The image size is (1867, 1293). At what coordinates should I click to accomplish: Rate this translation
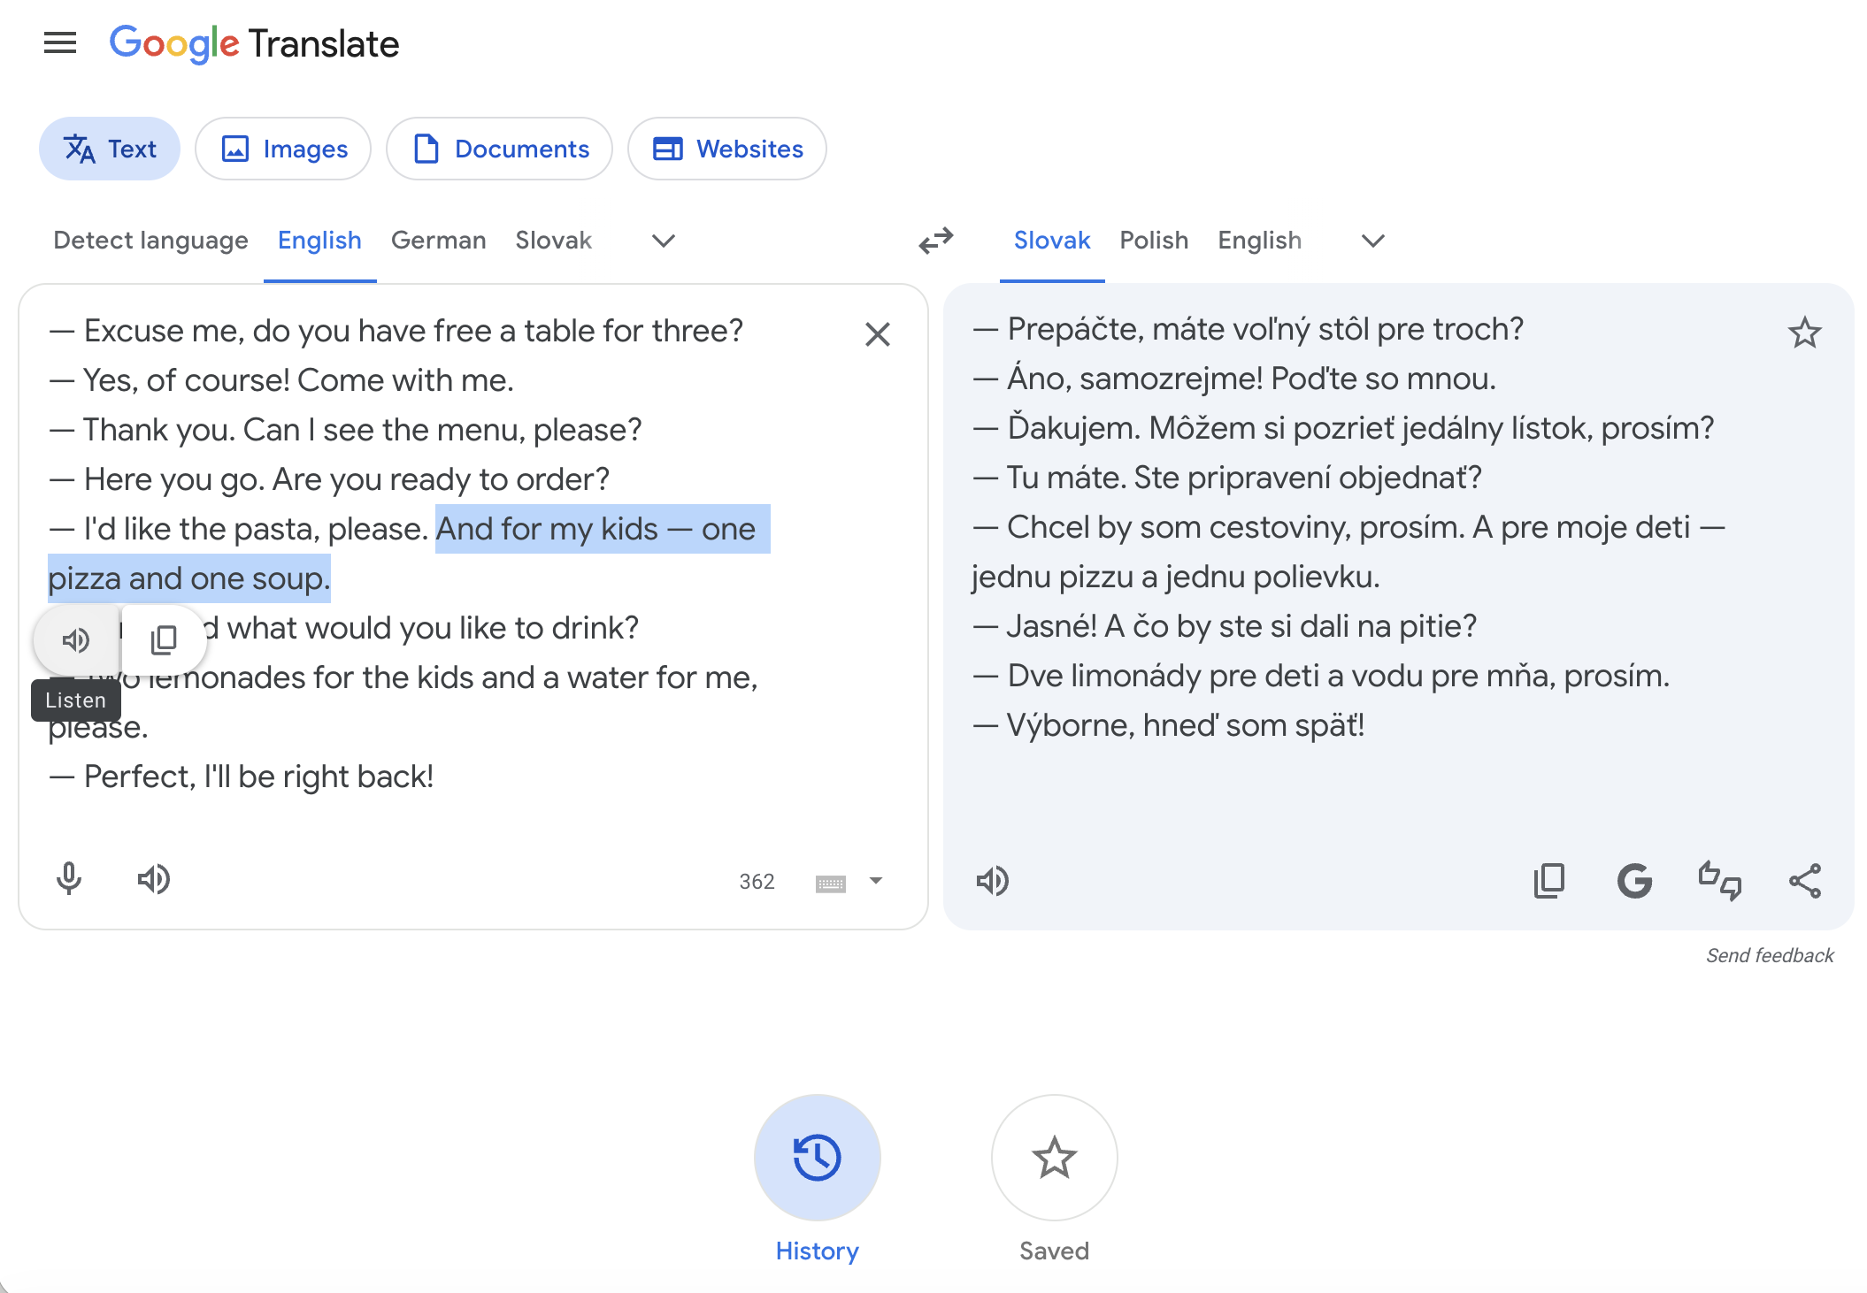[1716, 880]
